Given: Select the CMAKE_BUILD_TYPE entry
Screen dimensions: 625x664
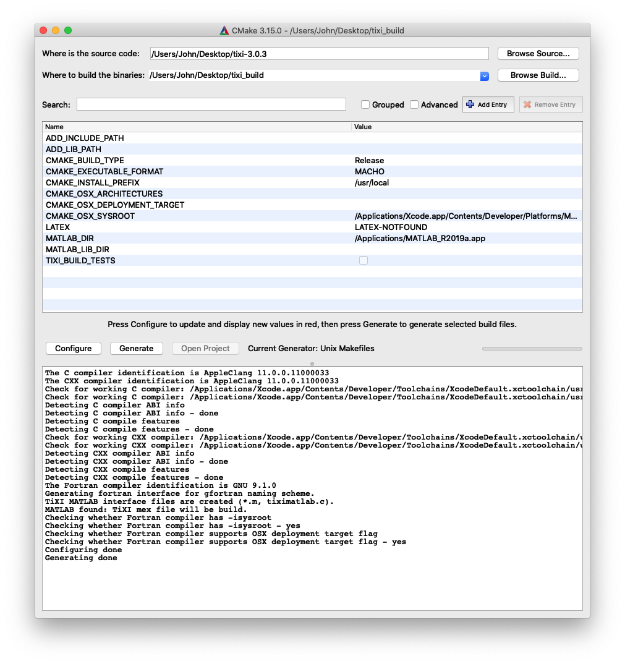Looking at the screenshot, I should tap(85, 161).
